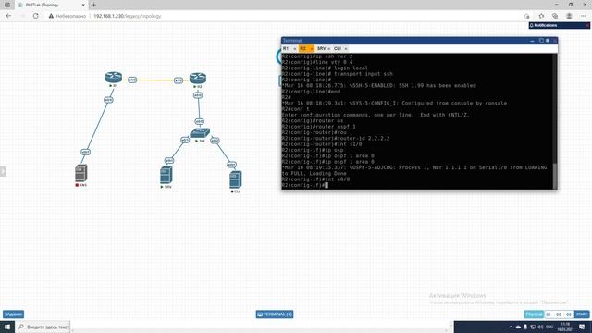Click interface label above SRV server
Image resolution: width=592 pixels, height=333 pixels.
(x=169, y=160)
